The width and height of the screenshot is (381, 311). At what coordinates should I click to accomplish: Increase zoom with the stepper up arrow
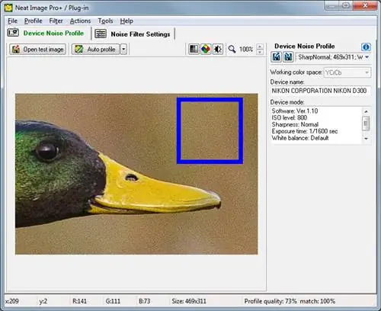[260, 46]
